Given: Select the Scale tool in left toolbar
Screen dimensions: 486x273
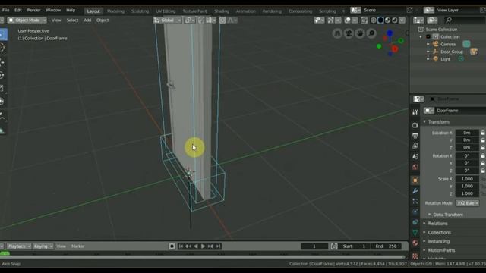Looking at the screenshot, I should click(x=2, y=88).
